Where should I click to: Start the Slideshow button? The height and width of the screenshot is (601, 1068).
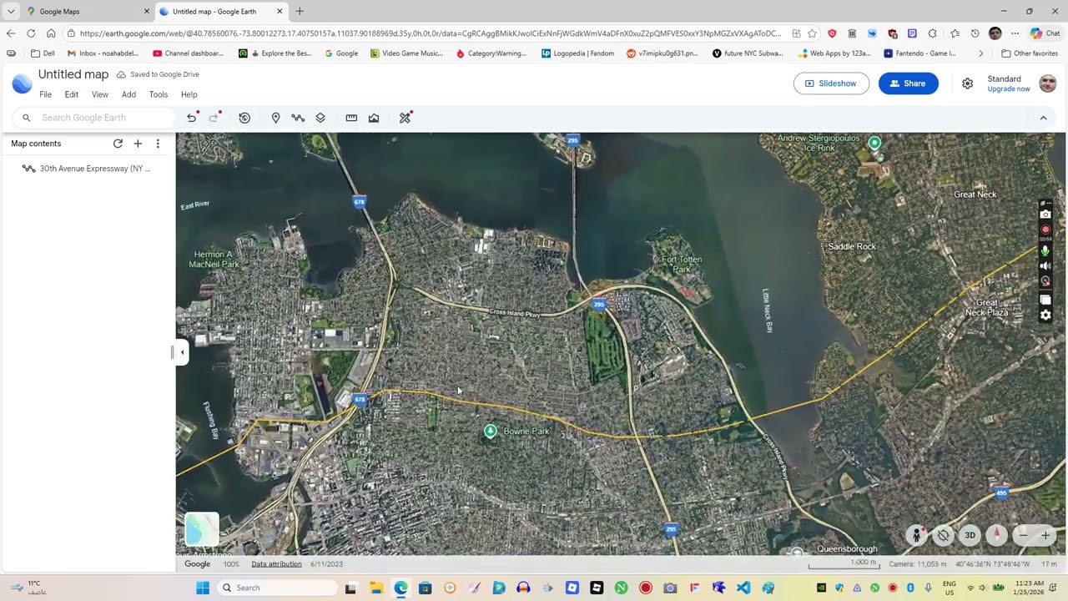coord(831,83)
